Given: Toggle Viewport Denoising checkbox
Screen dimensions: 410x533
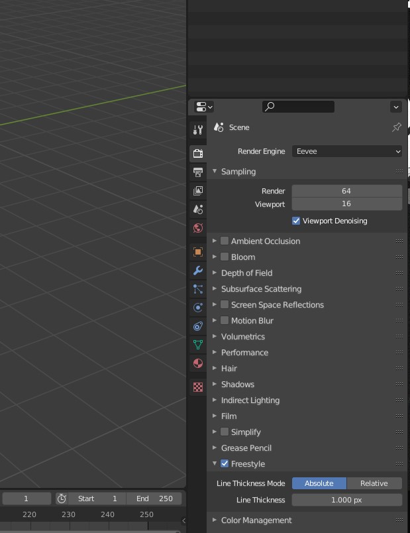Looking at the screenshot, I should coord(296,221).
